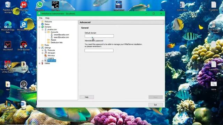Collapse the prueba.com tree node
The width and height of the screenshot is (223, 125).
(x=43, y=30)
